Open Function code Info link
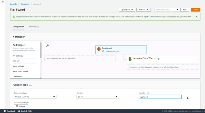Image resolution: width=205 pixels, height=113 pixels. point(30,85)
